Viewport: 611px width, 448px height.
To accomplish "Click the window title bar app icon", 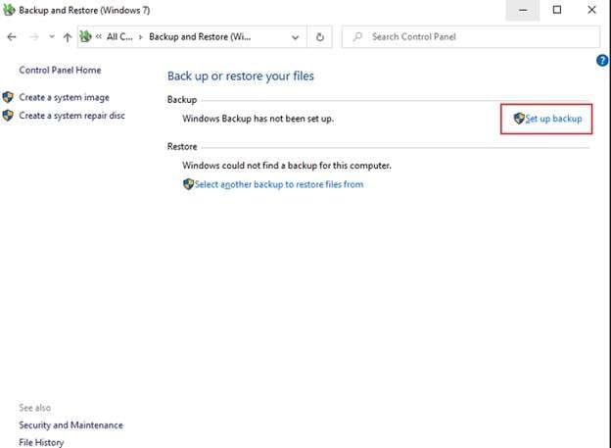I will coord(9,10).
